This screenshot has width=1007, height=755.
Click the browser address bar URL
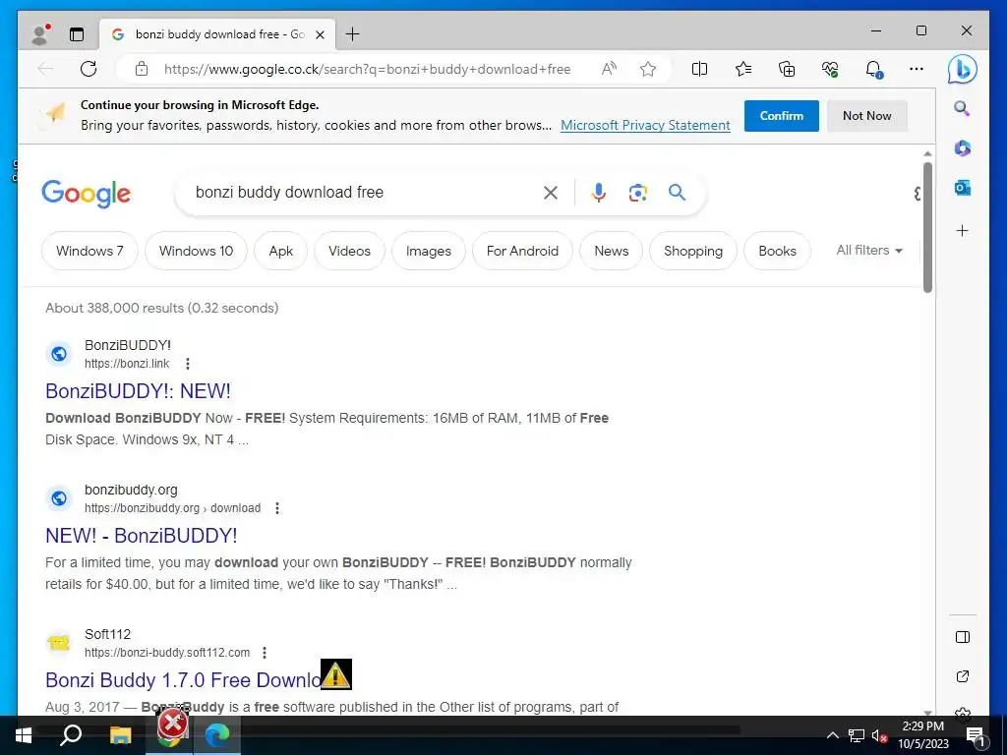[x=368, y=69]
